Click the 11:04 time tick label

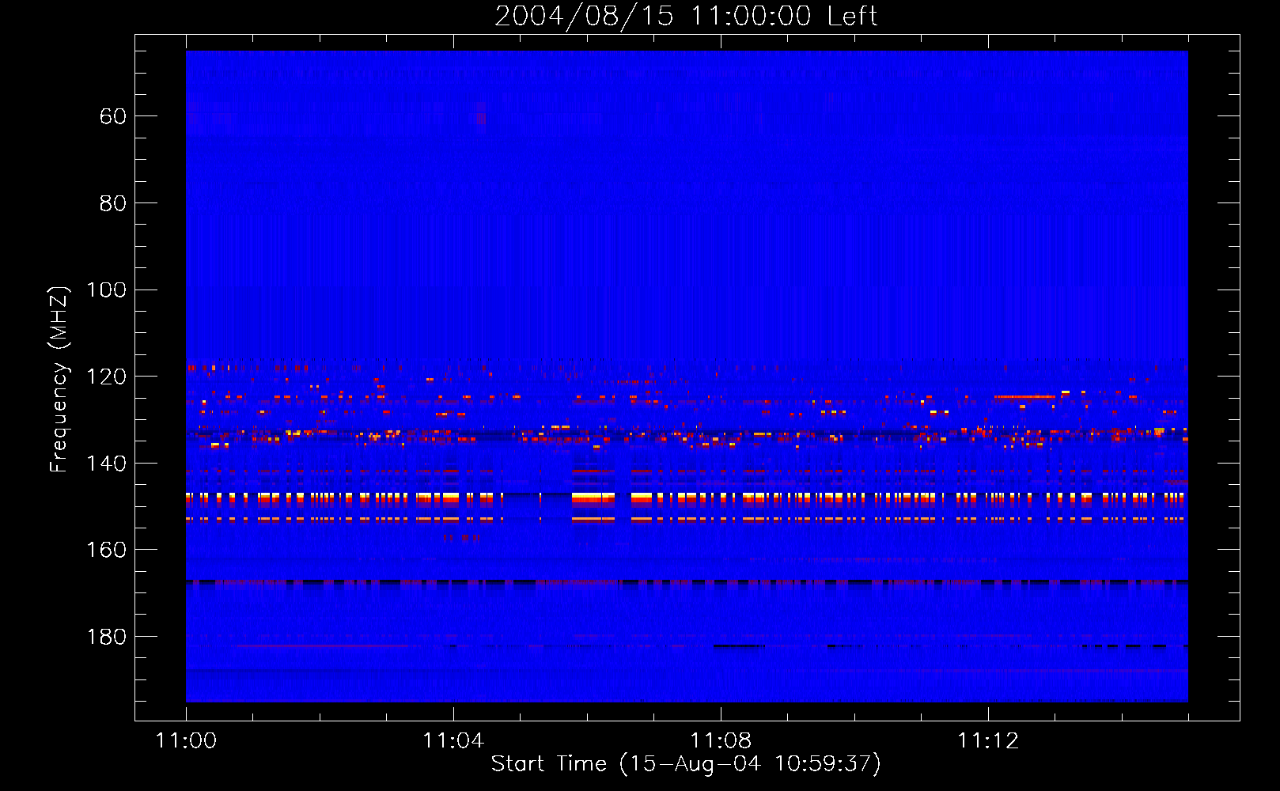(453, 740)
